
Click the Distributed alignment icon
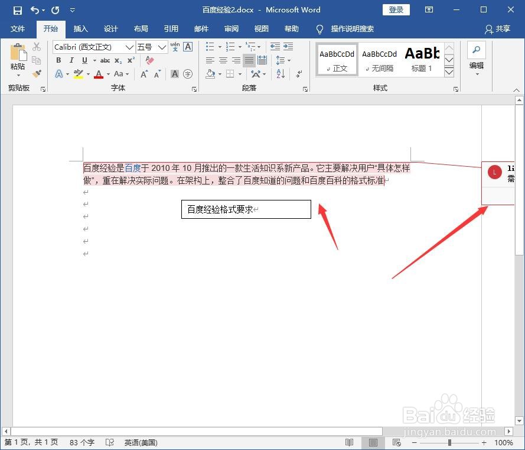click(262, 60)
